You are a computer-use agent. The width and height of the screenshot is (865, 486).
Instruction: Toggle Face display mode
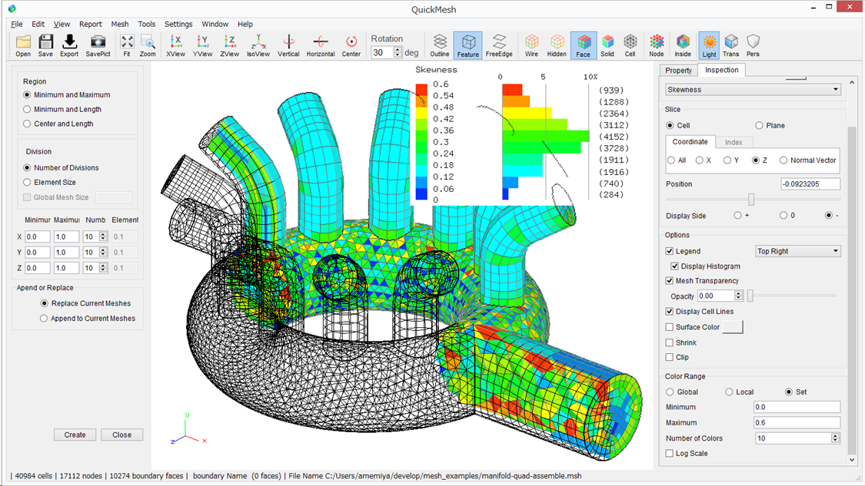click(583, 45)
